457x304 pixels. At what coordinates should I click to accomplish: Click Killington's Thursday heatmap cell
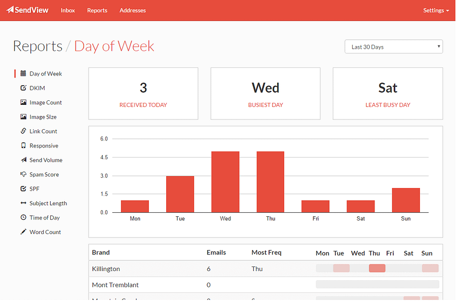tap(377, 268)
